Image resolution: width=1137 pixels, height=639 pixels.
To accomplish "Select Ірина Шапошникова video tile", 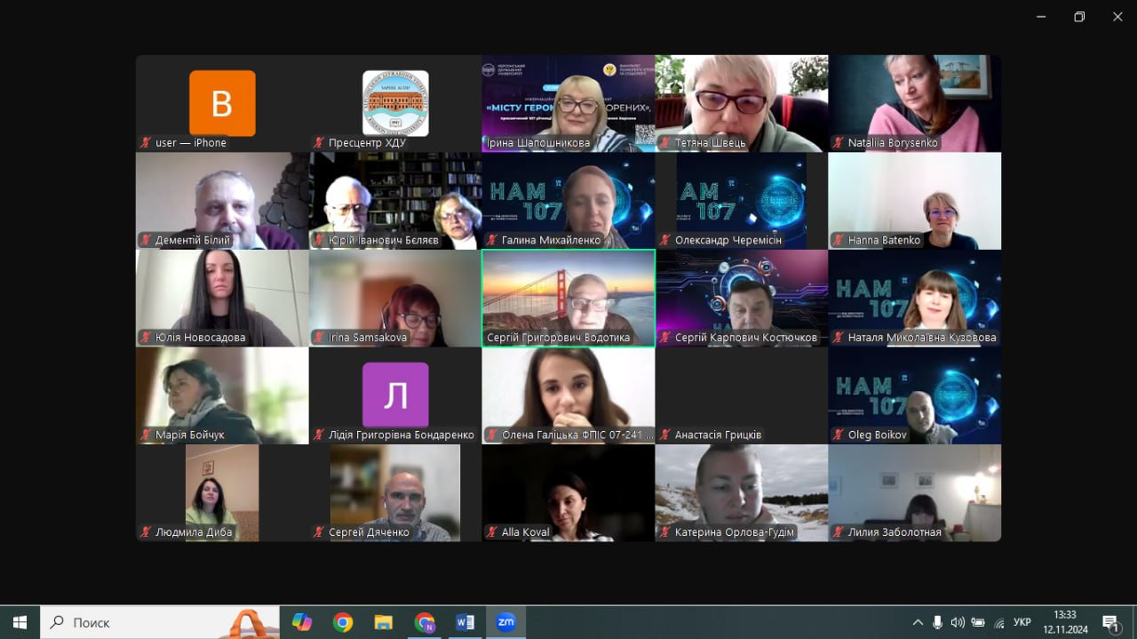I will 568,103.
